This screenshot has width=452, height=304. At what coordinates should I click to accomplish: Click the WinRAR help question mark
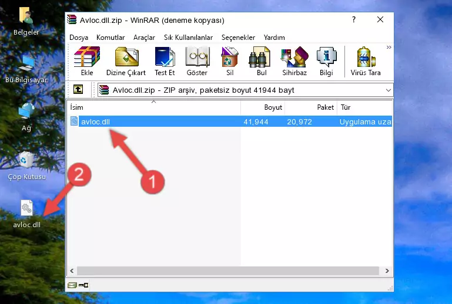pos(354,19)
